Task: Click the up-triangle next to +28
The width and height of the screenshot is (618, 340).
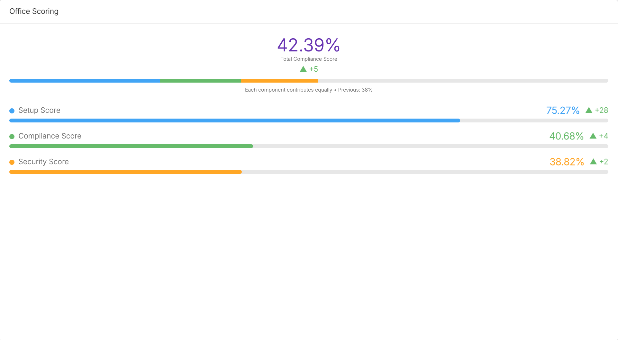Action: pos(589,110)
